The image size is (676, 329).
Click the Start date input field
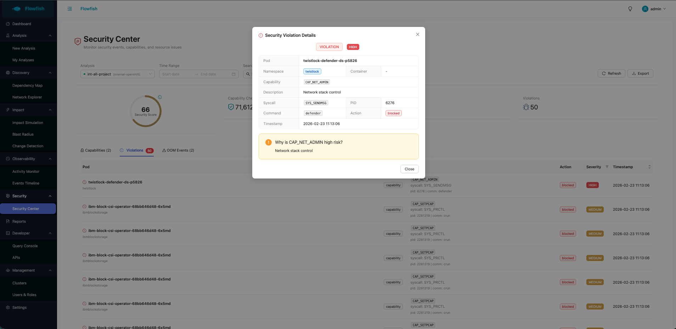(176, 74)
